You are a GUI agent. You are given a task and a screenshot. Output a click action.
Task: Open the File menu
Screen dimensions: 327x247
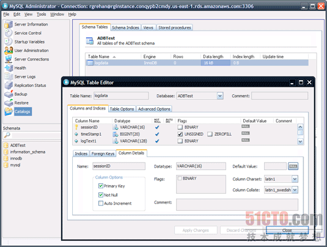coord(6,15)
